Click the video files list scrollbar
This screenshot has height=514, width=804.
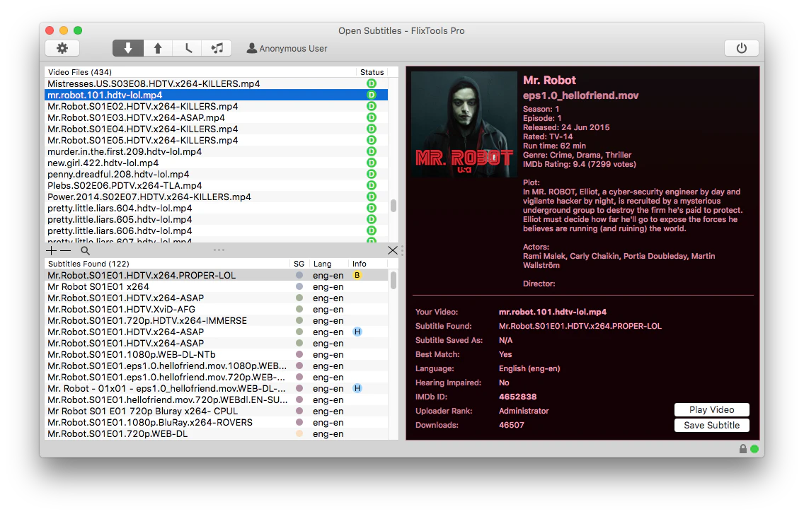[393, 205]
